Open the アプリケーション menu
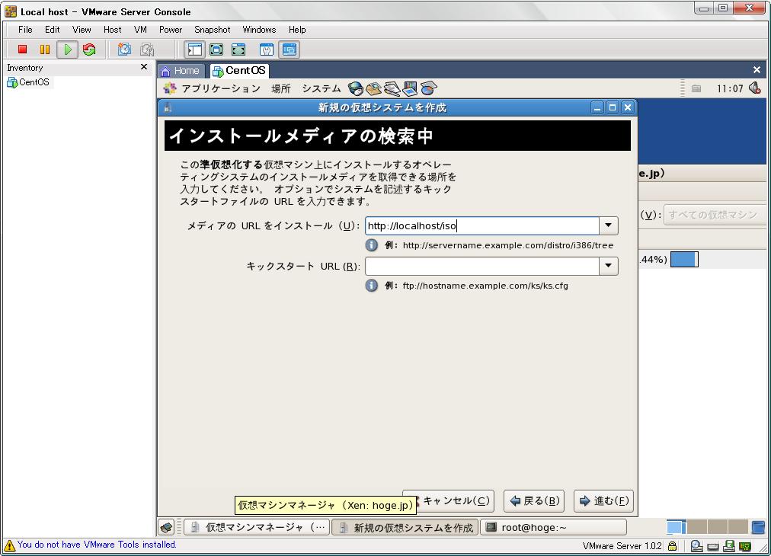Viewport: 771px width, 556px height. [x=221, y=88]
